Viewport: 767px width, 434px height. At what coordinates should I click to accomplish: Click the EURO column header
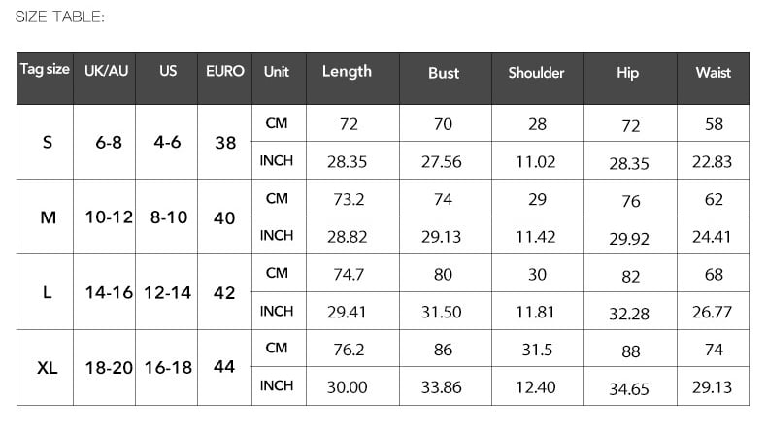point(225,71)
